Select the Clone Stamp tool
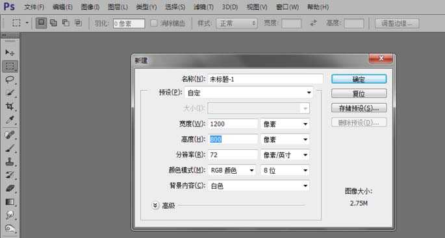Image resolution: width=445 pixels, height=238 pixels. pyautogui.click(x=10, y=161)
